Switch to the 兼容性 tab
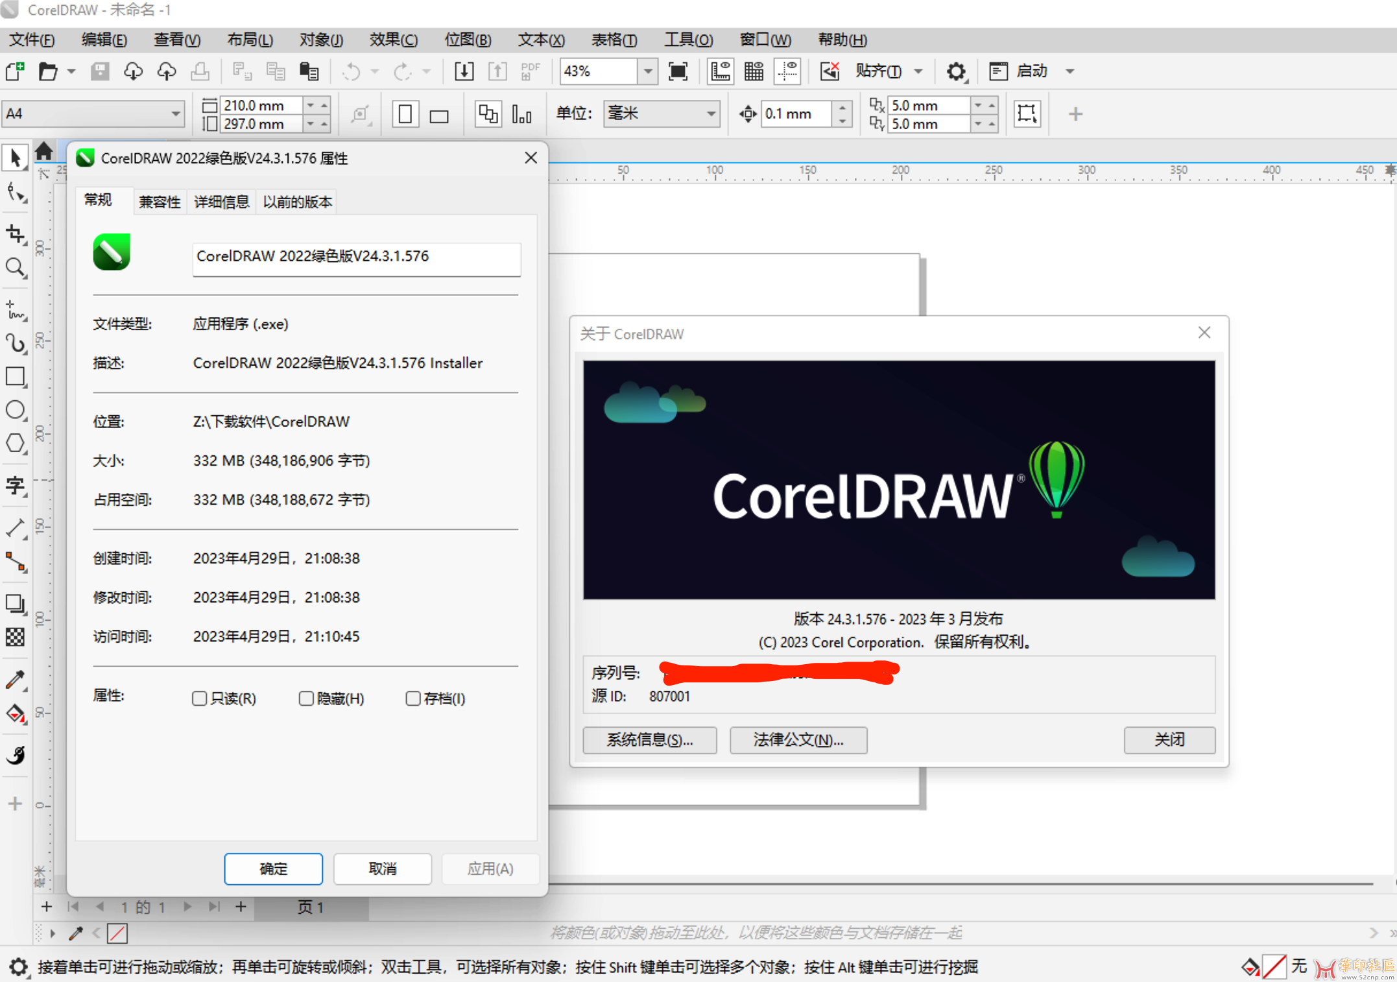Image resolution: width=1397 pixels, height=982 pixels. [x=160, y=202]
